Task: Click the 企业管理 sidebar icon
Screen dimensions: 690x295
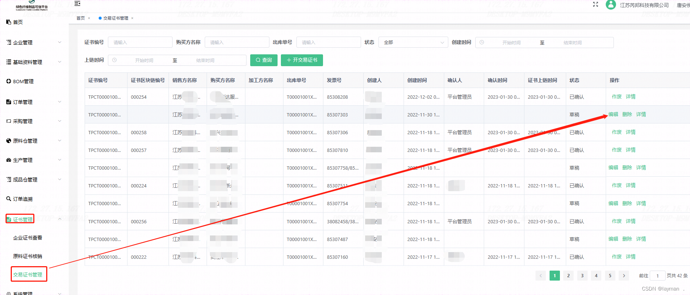Action: pyautogui.click(x=9, y=43)
